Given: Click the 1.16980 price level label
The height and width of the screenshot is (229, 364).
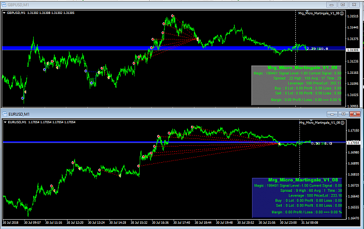Looking at the screenshot, I should pyautogui.click(x=354, y=152).
